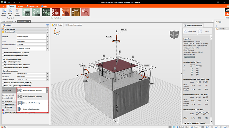Click the For adhesive anchors link
Viewport: 229px width, 128px height.
(10, 71)
